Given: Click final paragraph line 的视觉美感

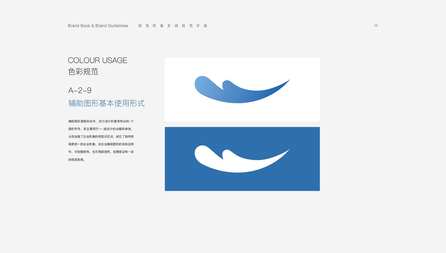Looking at the screenshot, I should [77, 160].
